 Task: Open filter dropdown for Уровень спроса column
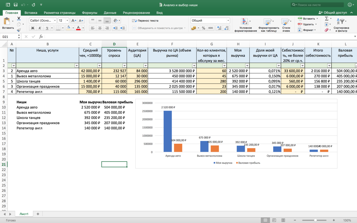(125, 65)
